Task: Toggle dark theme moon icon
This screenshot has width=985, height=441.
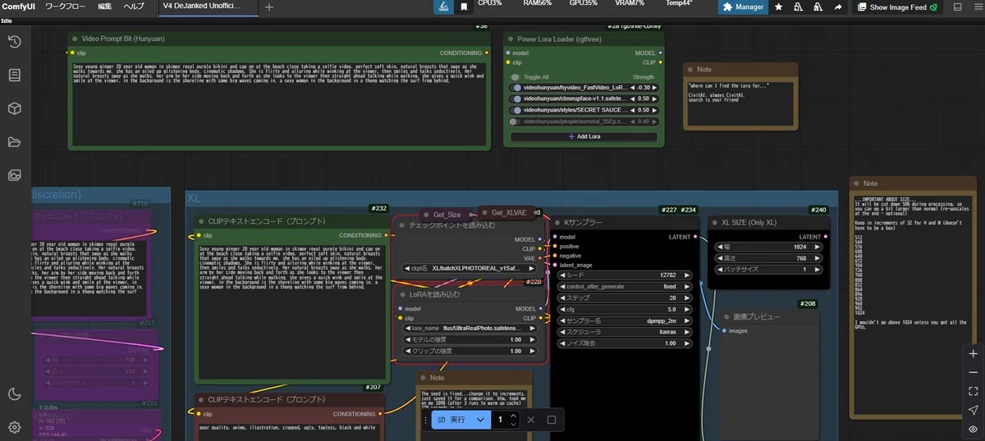Action: click(x=14, y=394)
